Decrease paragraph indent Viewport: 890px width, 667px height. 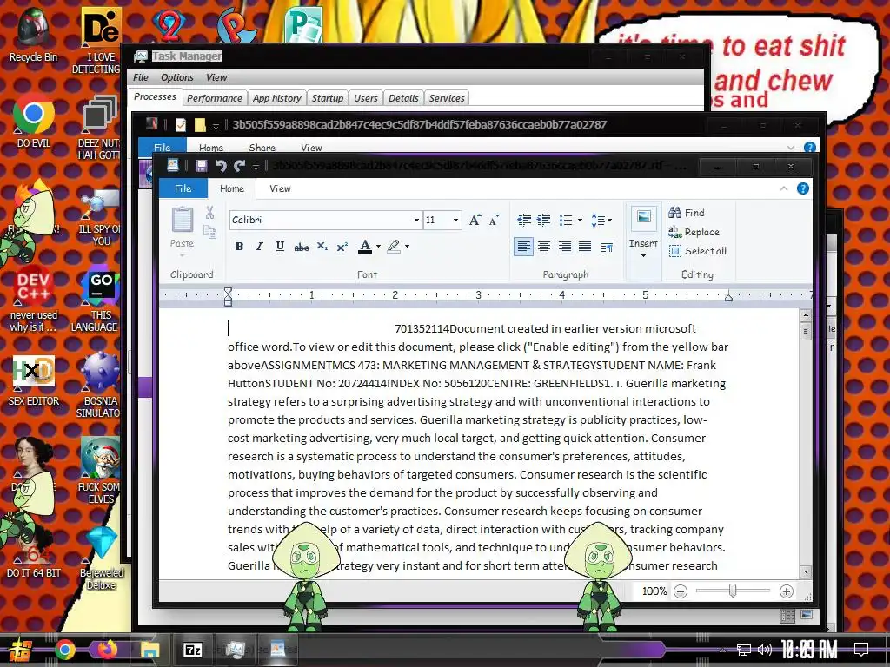click(524, 220)
